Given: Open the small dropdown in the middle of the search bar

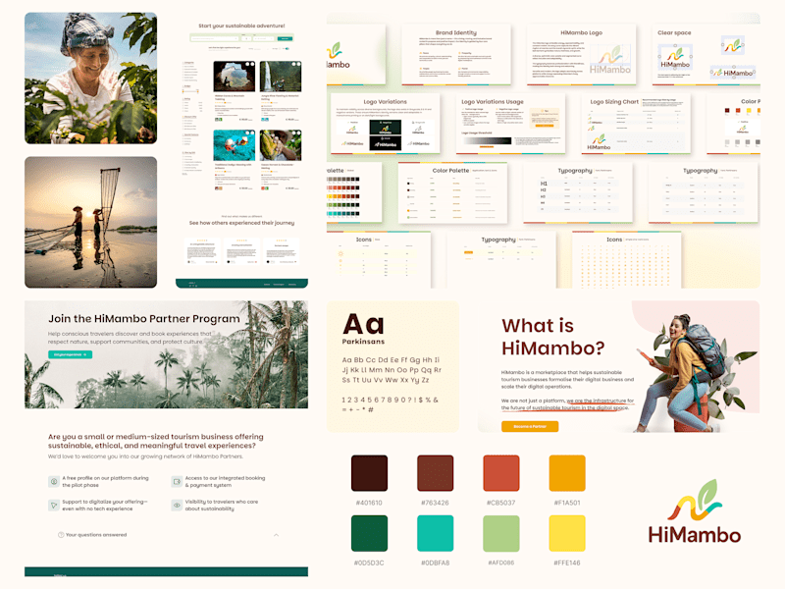Looking at the screenshot, I should coord(246,38).
